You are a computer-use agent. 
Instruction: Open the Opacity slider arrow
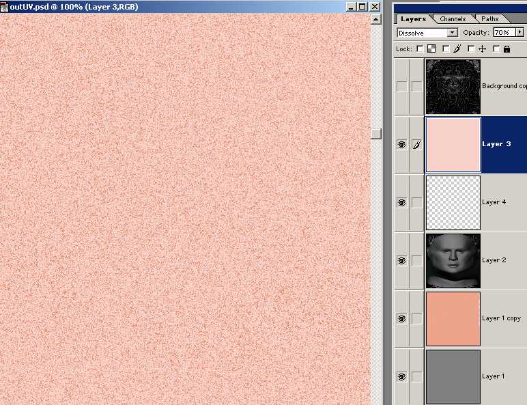pos(519,33)
